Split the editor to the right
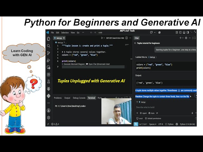203x152 pixels. point(127,38)
